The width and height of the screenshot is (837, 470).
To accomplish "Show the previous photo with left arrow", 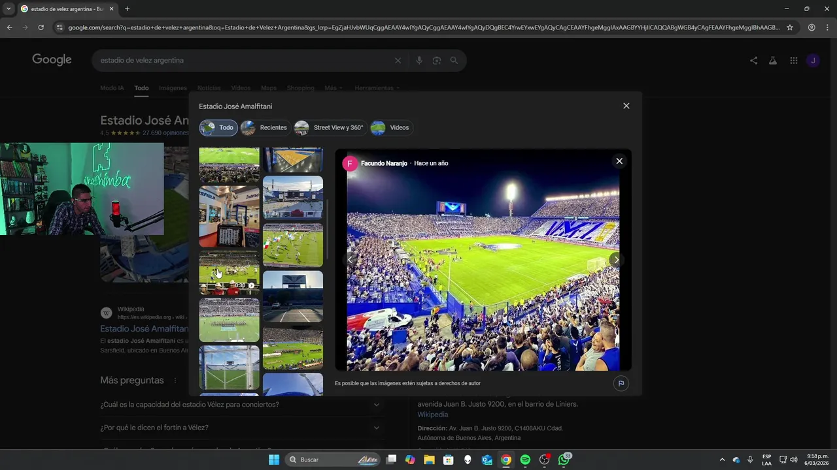I will coord(350,260).
